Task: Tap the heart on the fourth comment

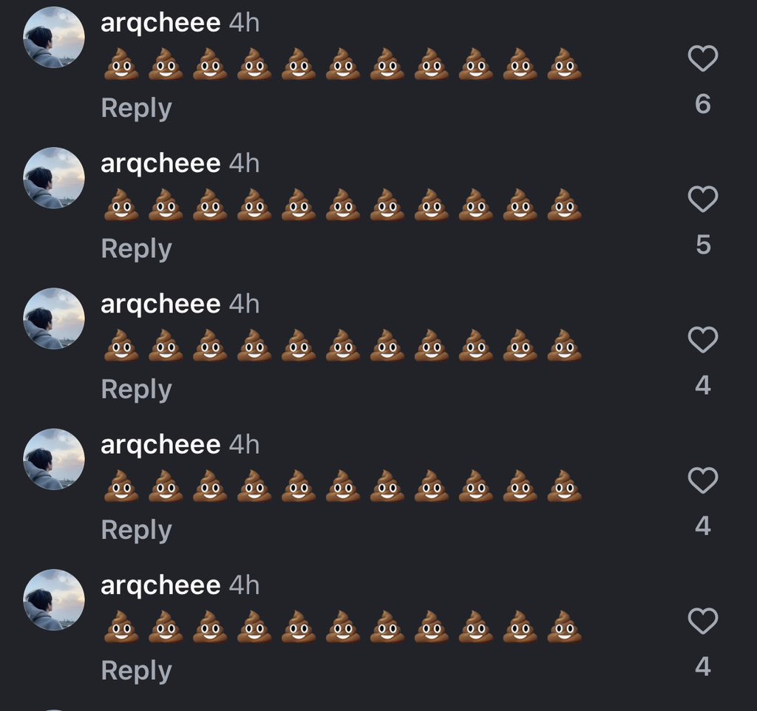Action: pyautogui.click(x=702, y=480)
